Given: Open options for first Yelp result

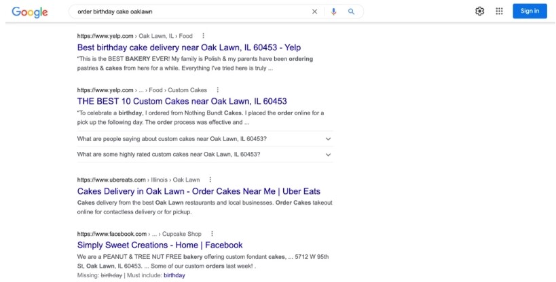Looking at the screenshot, I should tap(203, 36).
